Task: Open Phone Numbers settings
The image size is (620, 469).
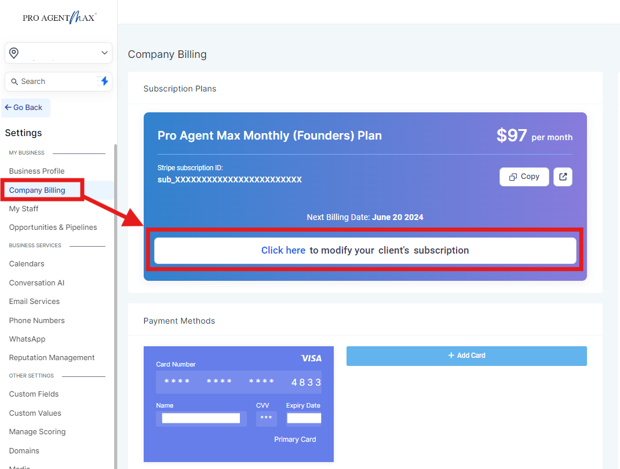Action: pyautogui.click(x=37, y=321)
